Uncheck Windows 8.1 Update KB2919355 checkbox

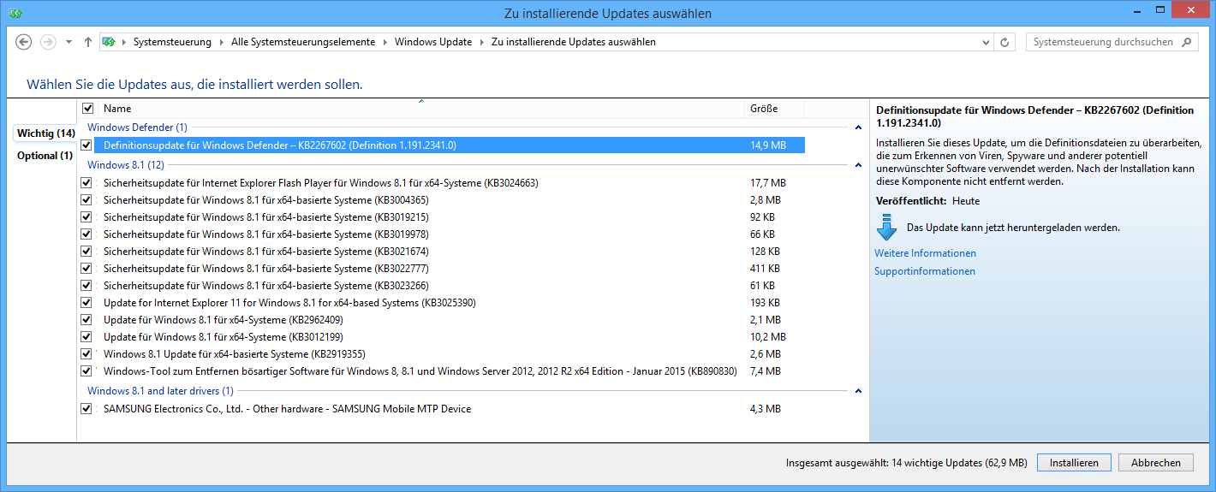tap(86, 354)
